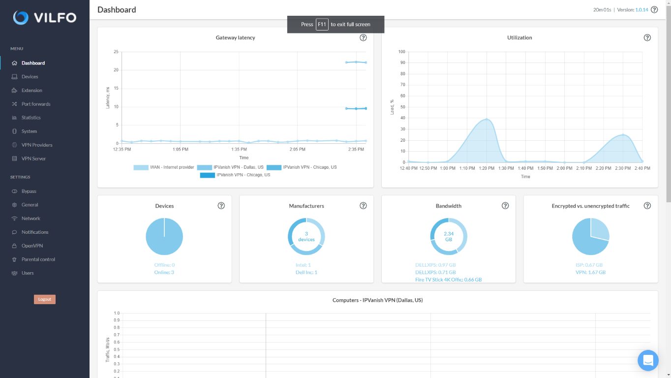Toggle IPVanish VPN - Dallas, US legend entry
671x378 pixels.
[231, 167]
